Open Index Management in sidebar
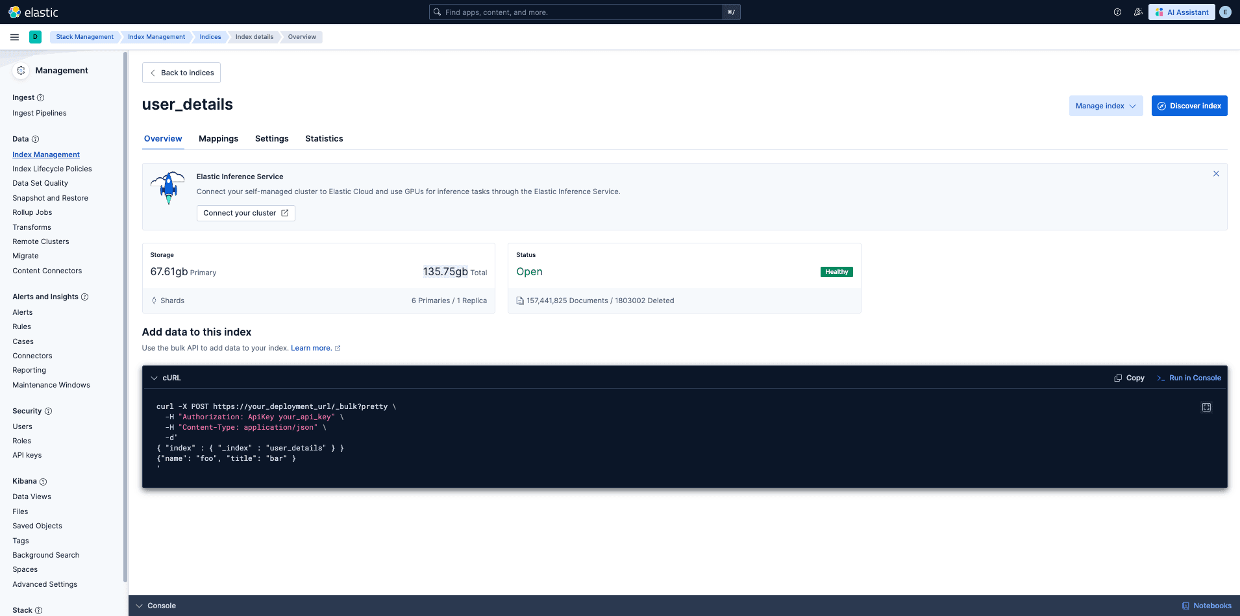This screenshot has width=1240, height=616. 46,155
